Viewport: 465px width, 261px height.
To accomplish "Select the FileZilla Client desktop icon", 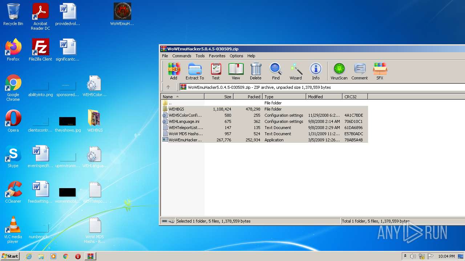I will click(x=40, y=50).
